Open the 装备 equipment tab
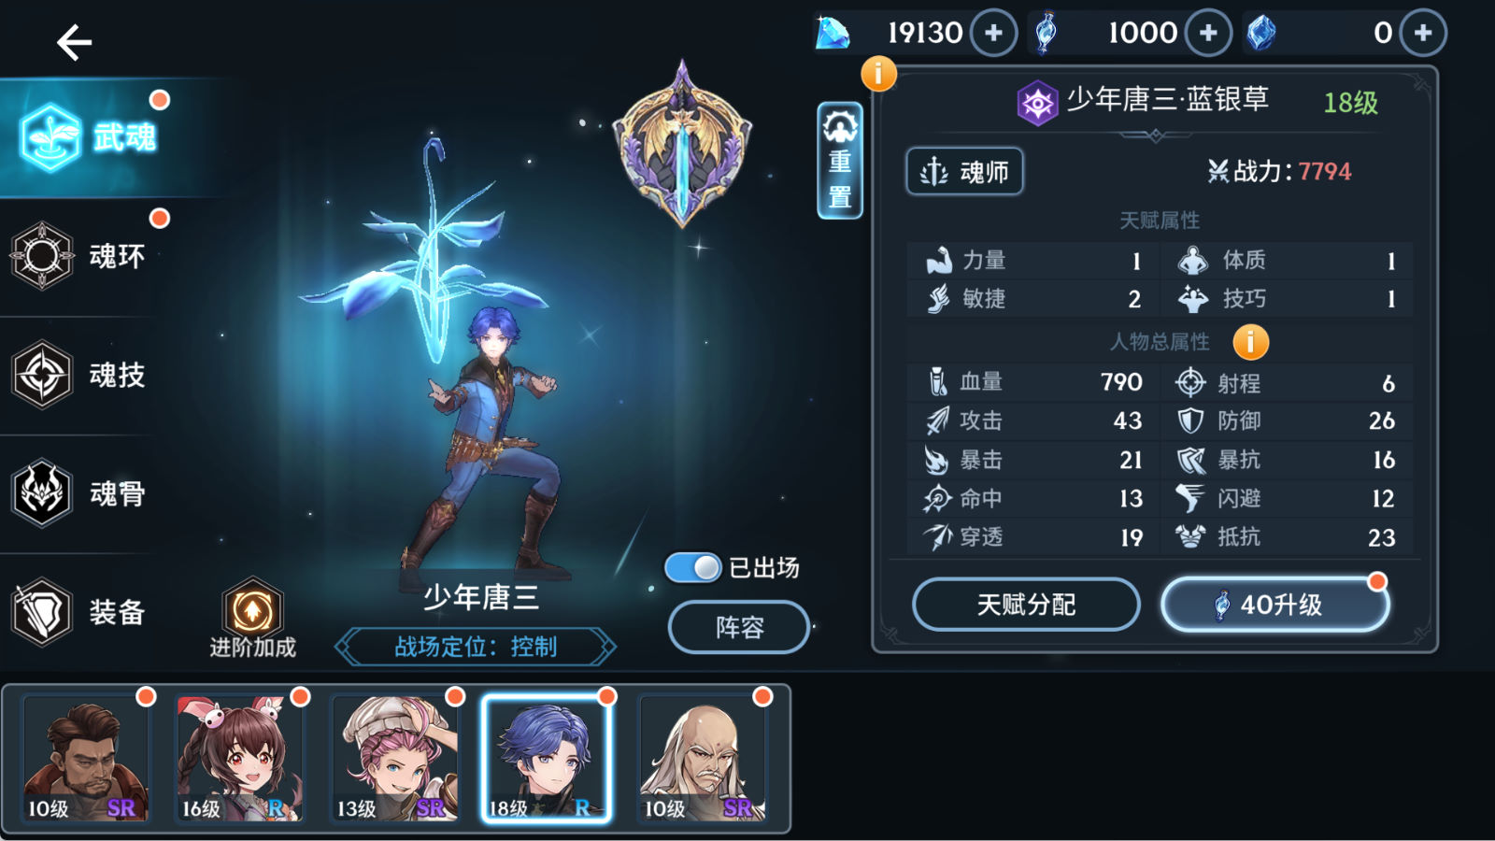Viewport: 1495px width, 841px height. pos(84,612)
